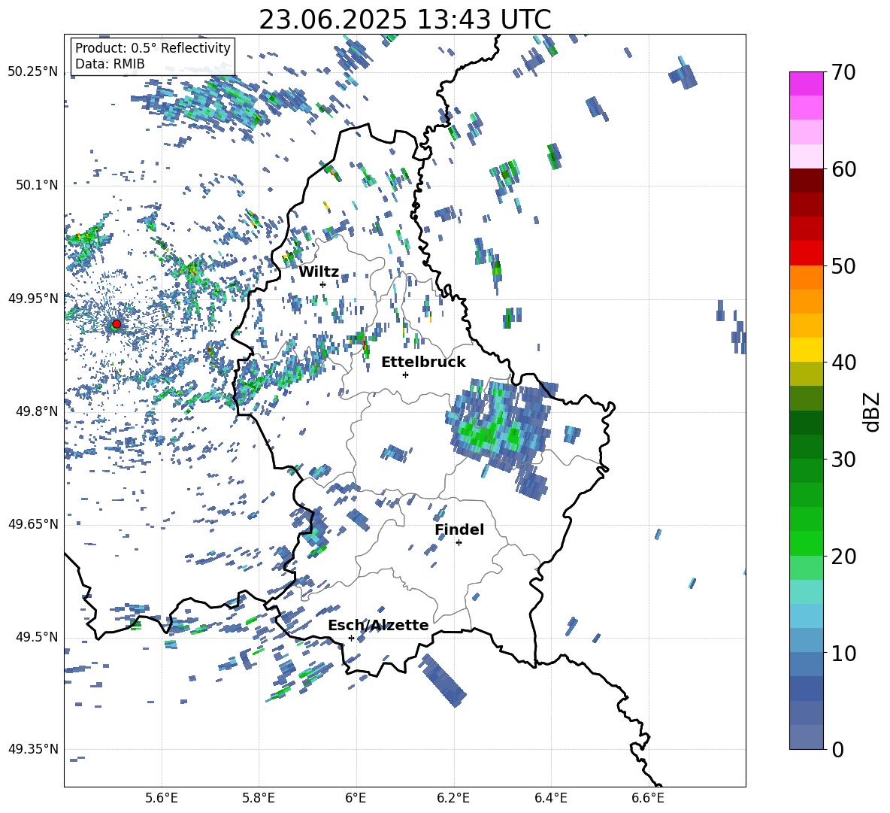Screen dimensions: 890x813
Task: Click the latitude label 50.1°N
Action: click(x=36, y=186)
